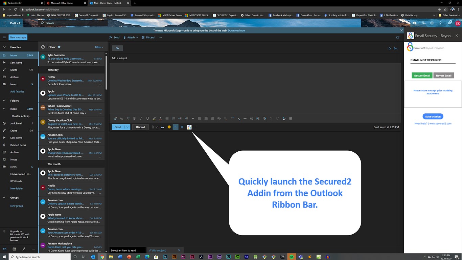
Task: Open the Filter dropdown
Action: coord(99,47)
